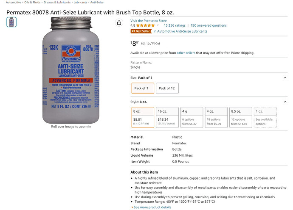
Task: View 190 answered questions
Action: pyautogui.click(x=208, y=25)
